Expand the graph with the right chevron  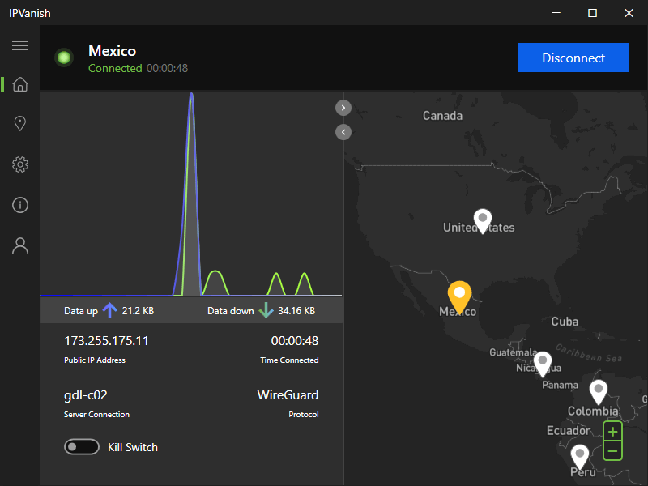tap(343, 107)
